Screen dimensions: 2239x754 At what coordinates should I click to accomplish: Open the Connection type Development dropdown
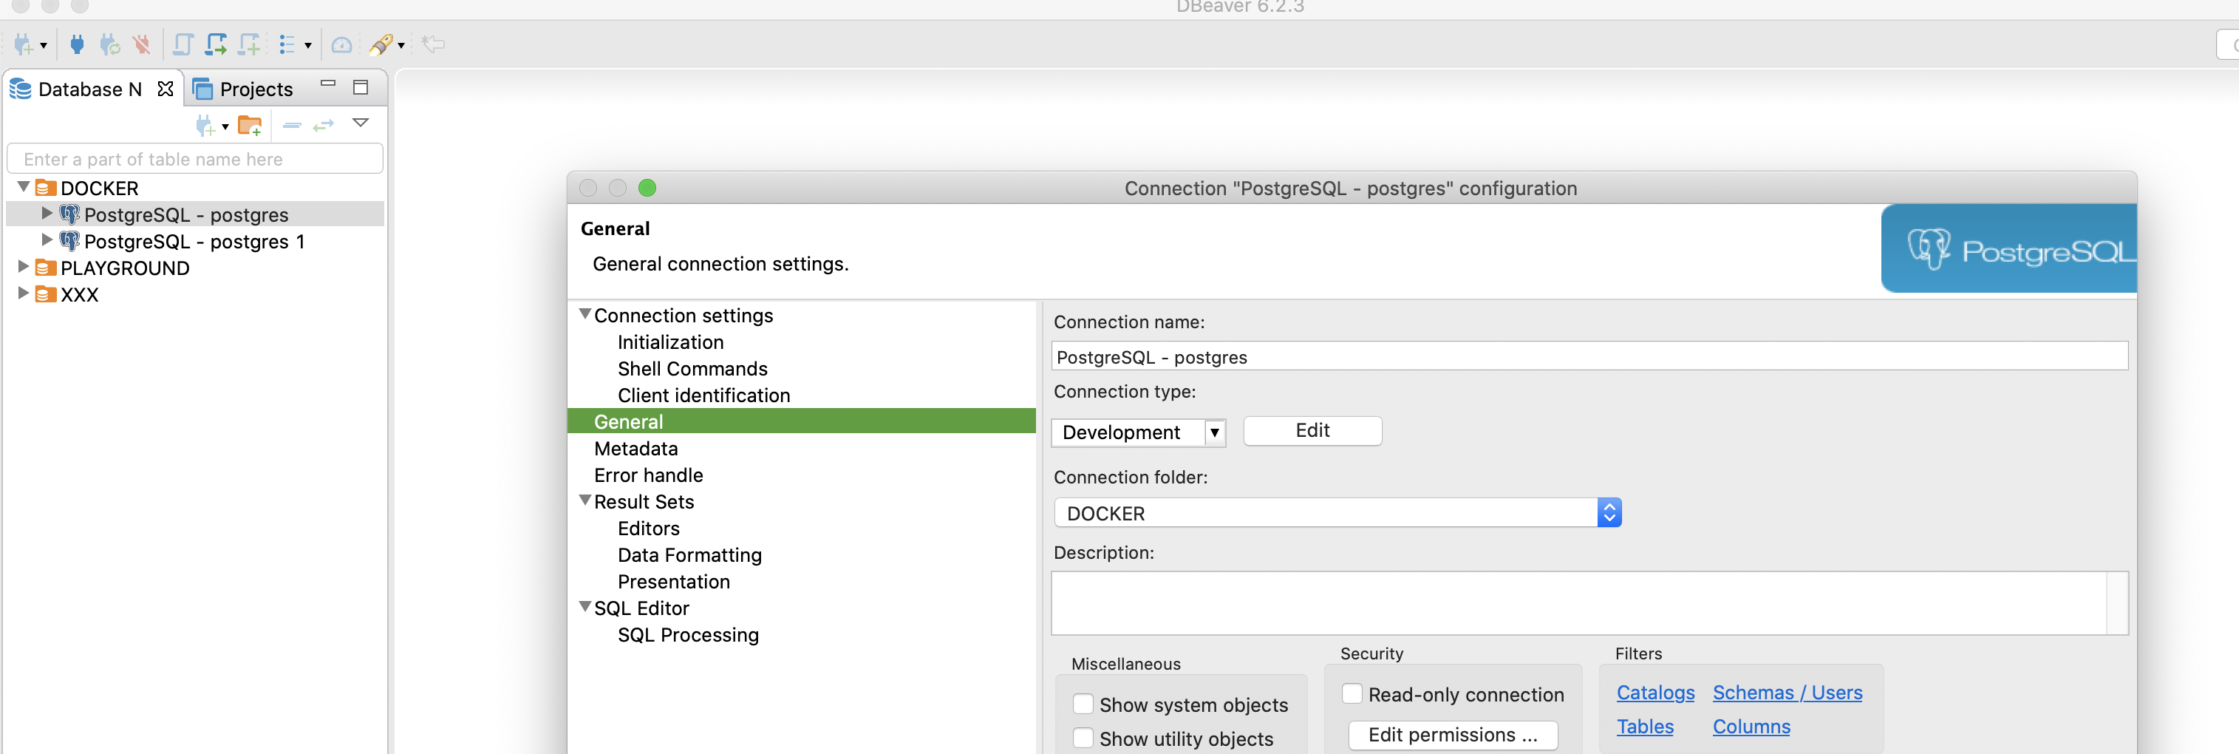point(1138,432)
